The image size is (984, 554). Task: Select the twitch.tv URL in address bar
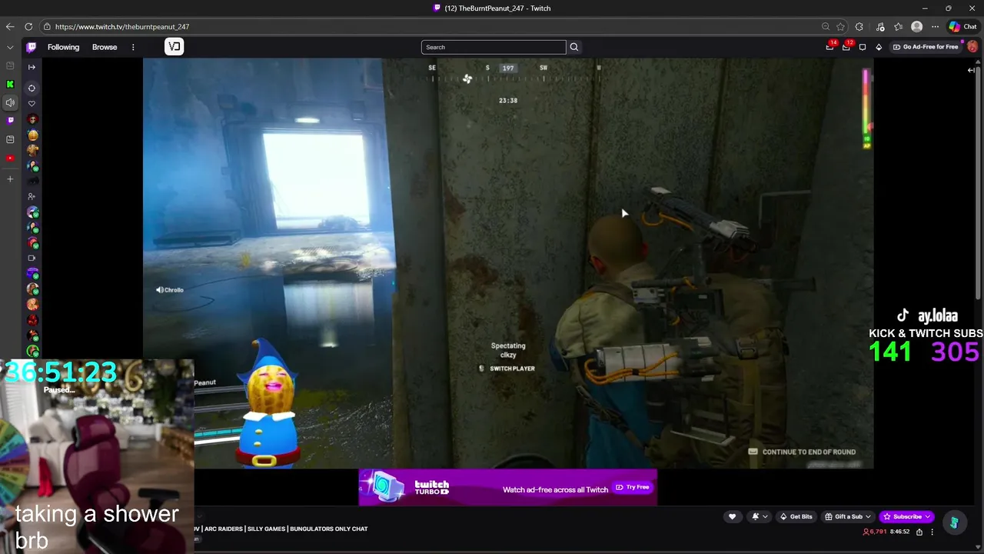(122, 26)
